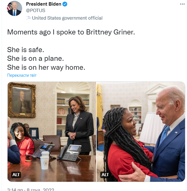Image resolution: width=187 pixels, height=191 pixels.
Task: Click "United States government official" label
Action: pos(67,18)
